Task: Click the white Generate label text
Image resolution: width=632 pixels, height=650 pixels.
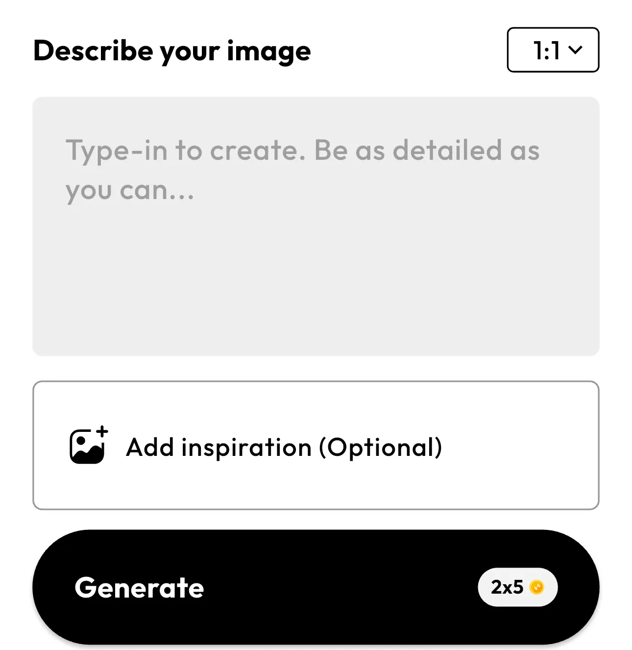Action: (139, 587)
